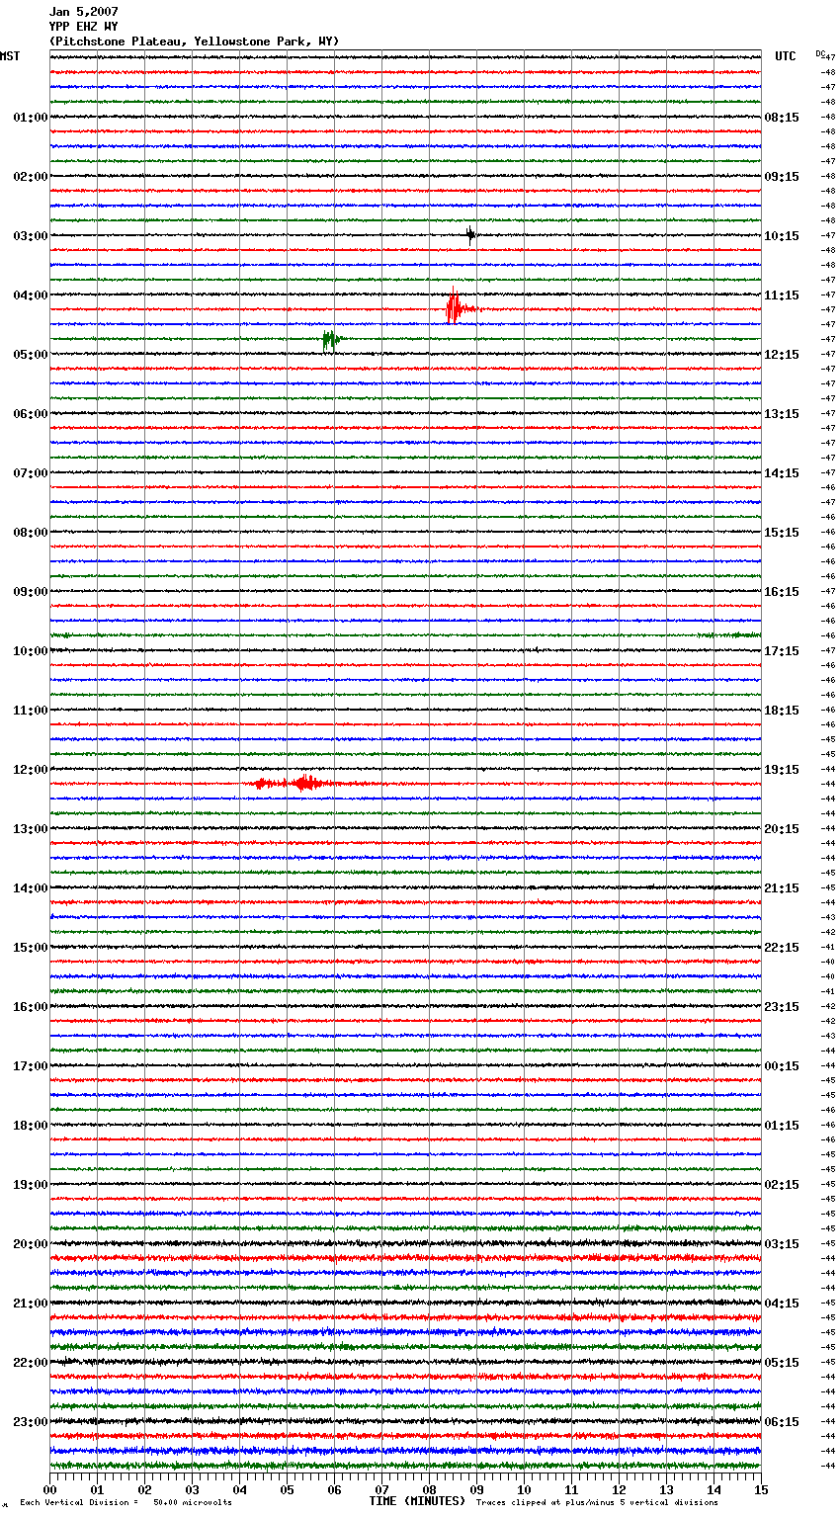Click minute 15 on the bottom time axis
This screenshot has width=840, height=1516.
(x=761, y=1489)
